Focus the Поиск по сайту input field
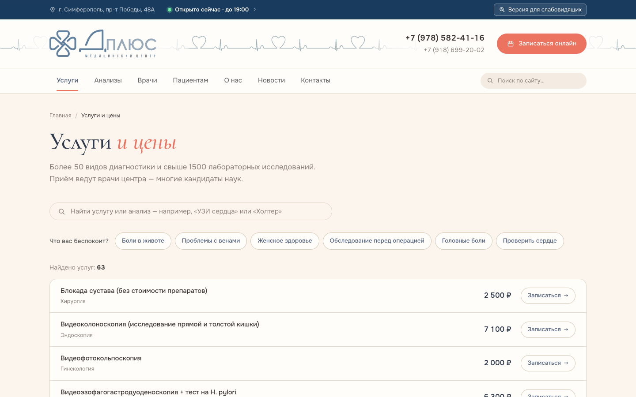The height and width of the screenshot is (397, 636). [533, 81]
